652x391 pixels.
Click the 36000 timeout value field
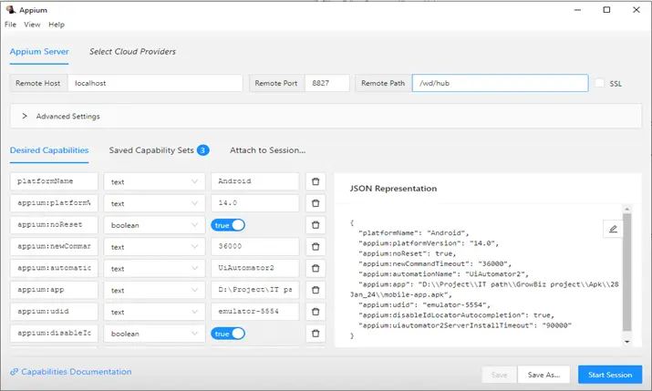coord(255,246)
